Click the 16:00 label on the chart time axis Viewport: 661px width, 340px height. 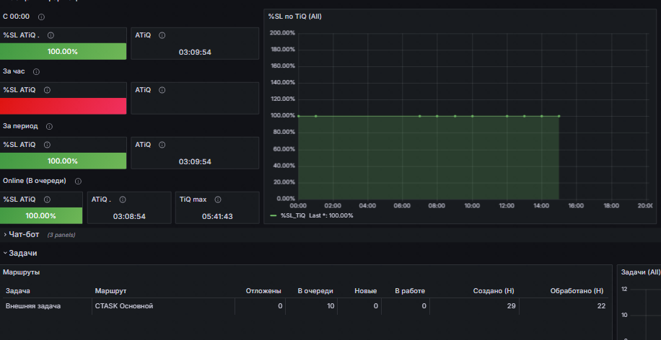[576, 206]
